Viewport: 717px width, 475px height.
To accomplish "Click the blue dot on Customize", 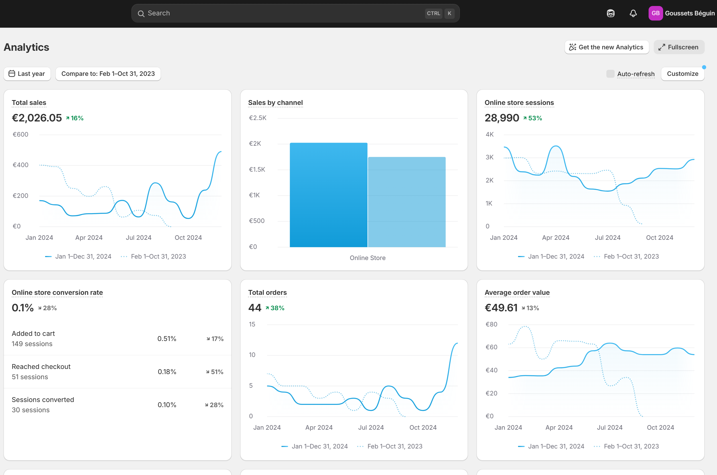I will 704,67.
